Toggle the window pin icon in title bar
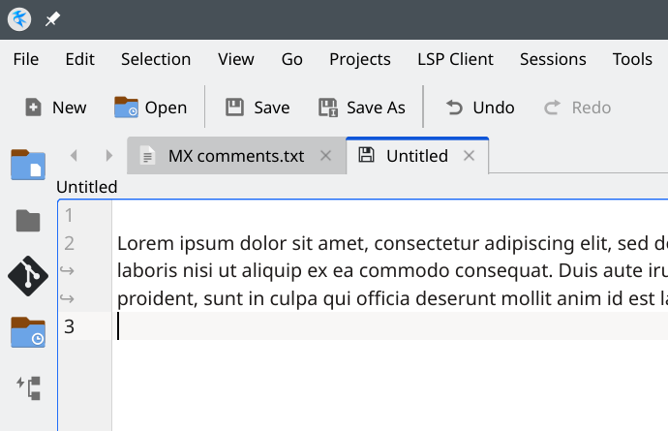This screenshot has width=668, height=431. pyautogui.click(x=52, y=19)
